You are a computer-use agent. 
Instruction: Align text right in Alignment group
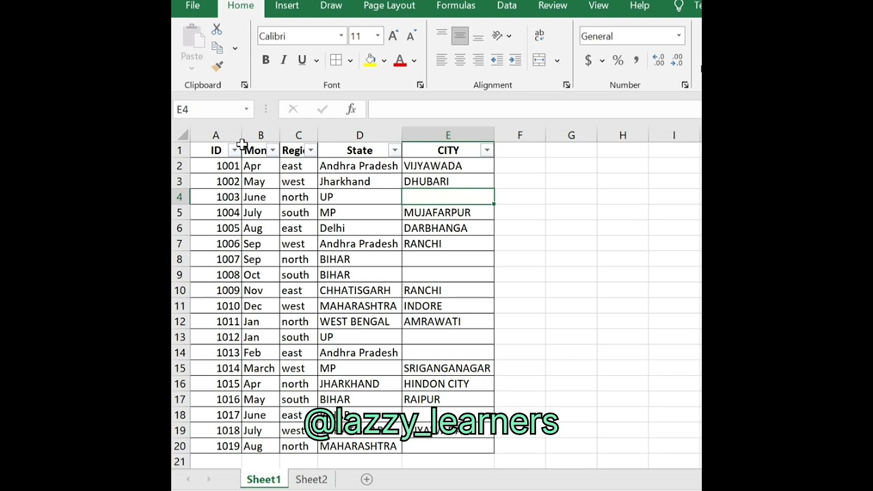pyautogui.click(x=478, y=60)
